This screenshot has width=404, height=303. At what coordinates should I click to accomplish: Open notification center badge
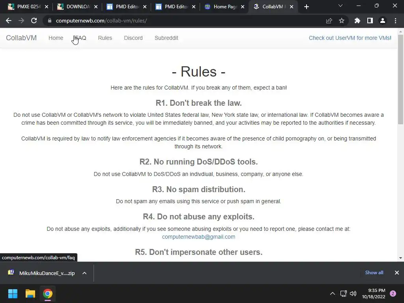point(393,294)
